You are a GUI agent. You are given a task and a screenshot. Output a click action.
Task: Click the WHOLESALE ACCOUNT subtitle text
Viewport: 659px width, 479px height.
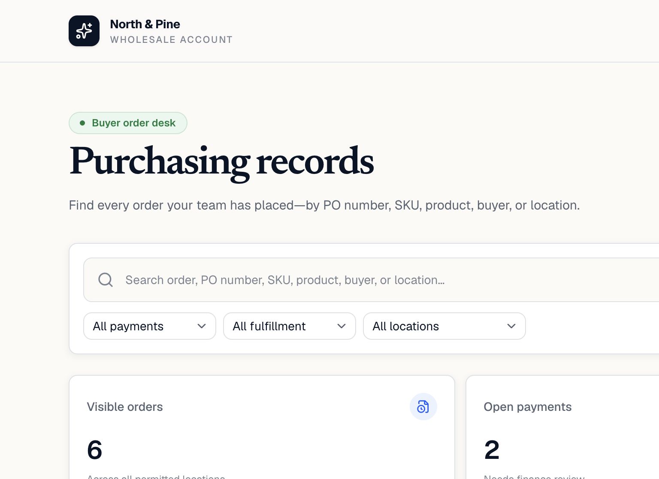click(171, 40)
